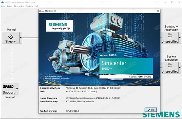
Task: Open the Select menu
Action: [9, 6]
